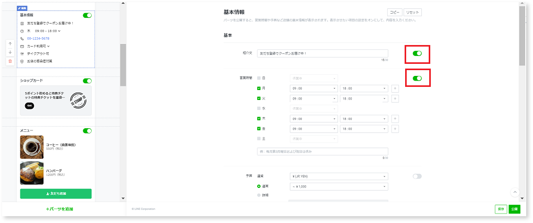Click the move-up arrow icon for the part

tap(10, 44)
